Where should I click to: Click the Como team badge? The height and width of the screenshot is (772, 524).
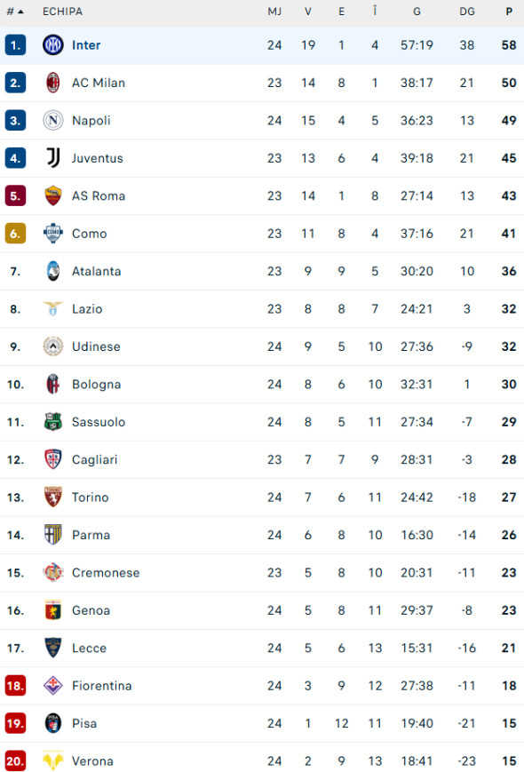(52, 233)
